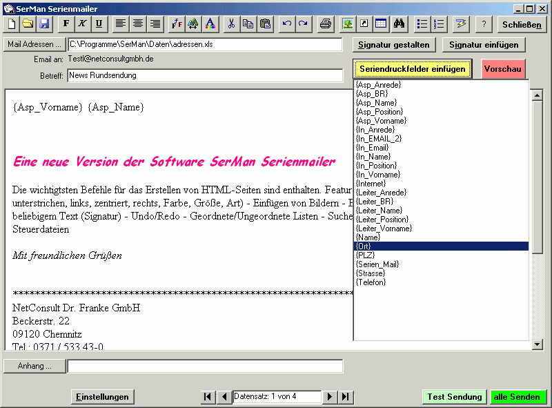This screenshot has height=408, width=552.
Task: Open Einstellungen
Action: point(102,397)
